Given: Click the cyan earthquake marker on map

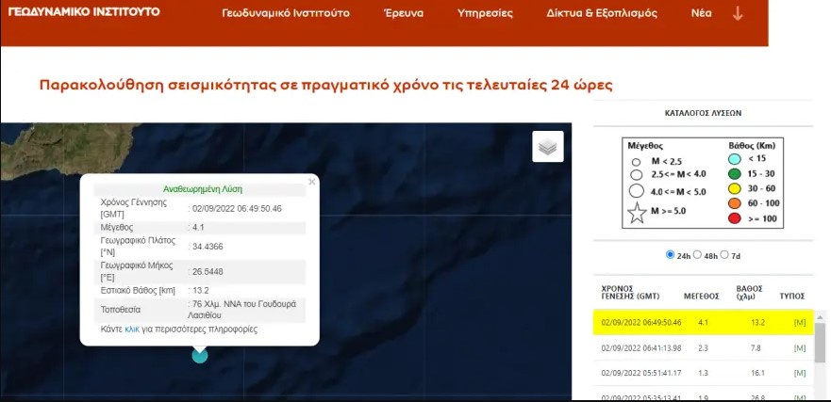Looking at the screenshot, I should (x=199, y=356).
